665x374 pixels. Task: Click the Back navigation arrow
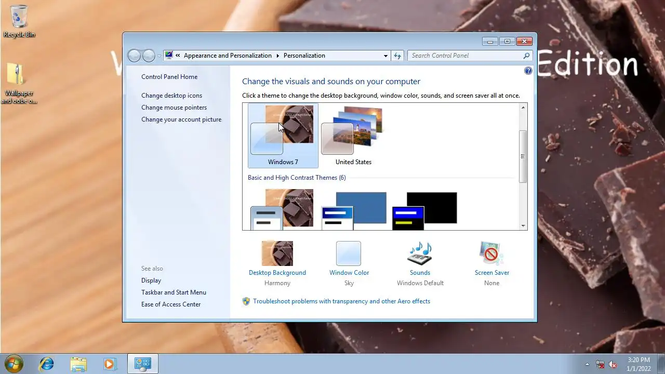[134, 56]
